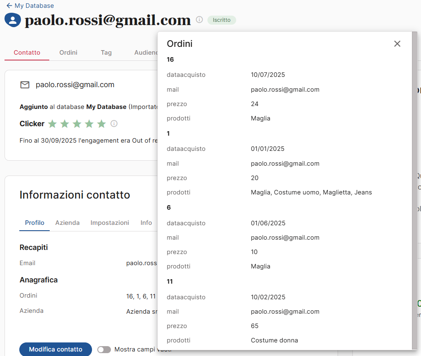Image resolution: width=421 pixels, height=356 pixels.
Task: Switch to the Contatto tab
Action: pyautogui.click(x=27, y=53)
